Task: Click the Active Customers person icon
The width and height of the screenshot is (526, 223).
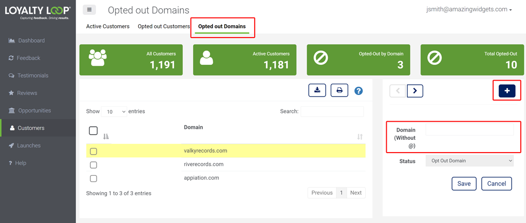Action: 206,58
